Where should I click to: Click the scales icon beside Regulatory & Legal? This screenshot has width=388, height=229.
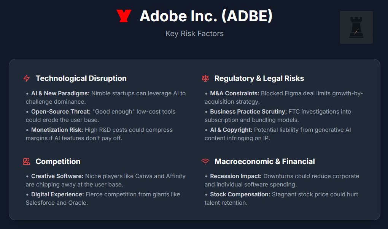click(x=205, y=79)
